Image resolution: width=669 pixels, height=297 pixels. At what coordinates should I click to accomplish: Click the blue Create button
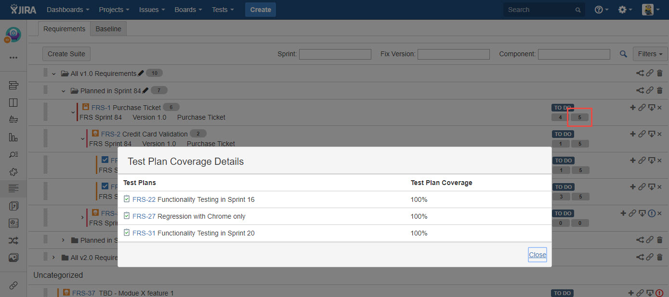[261, 10]
